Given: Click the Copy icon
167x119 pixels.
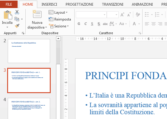Looking at the screenshot, I should click(17, 19).
